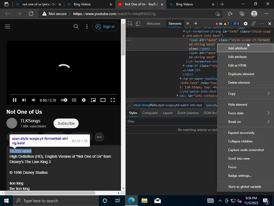Open the 1 issue badge in DevTools
274x206 pixels.
[236, 24]
